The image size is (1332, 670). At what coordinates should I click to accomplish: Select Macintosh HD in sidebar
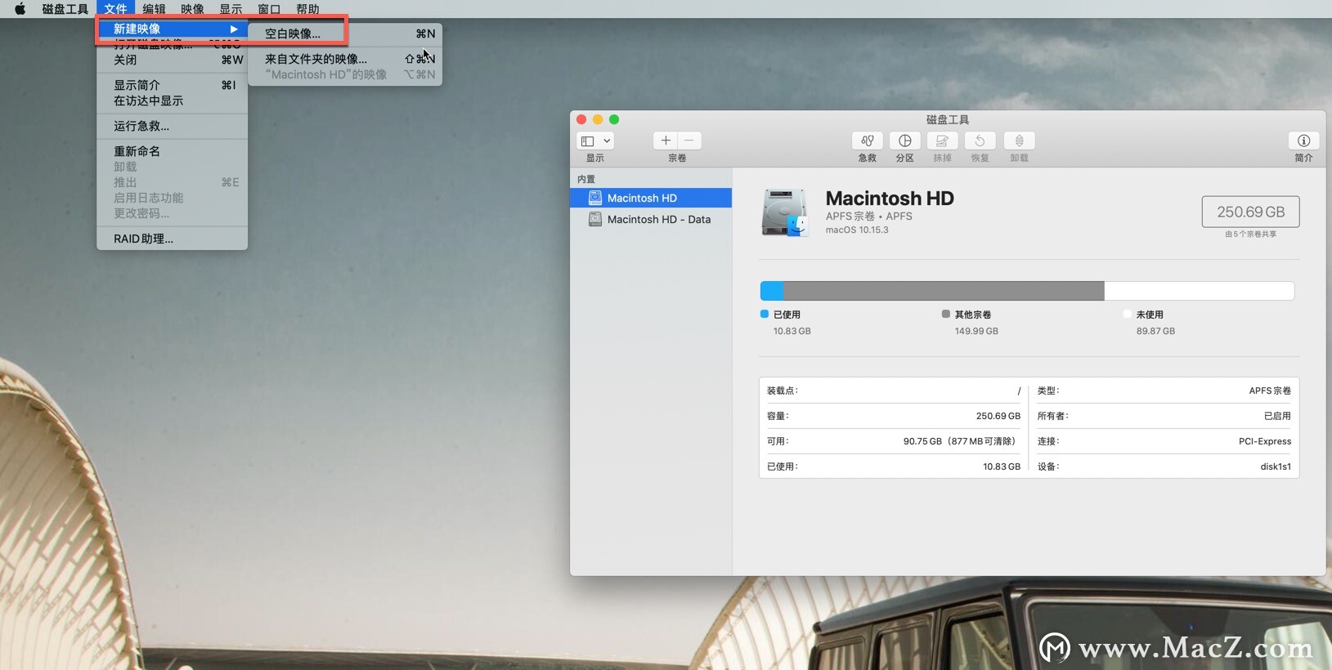(x=651, y=198)
